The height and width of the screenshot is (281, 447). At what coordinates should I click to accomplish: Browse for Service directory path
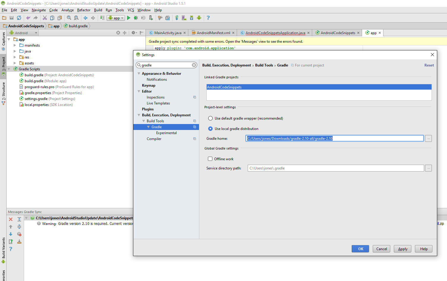(428, 168)
